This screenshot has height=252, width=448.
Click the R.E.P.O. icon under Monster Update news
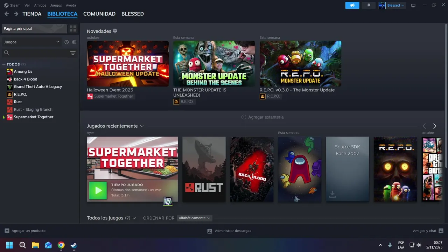(262, 96)
